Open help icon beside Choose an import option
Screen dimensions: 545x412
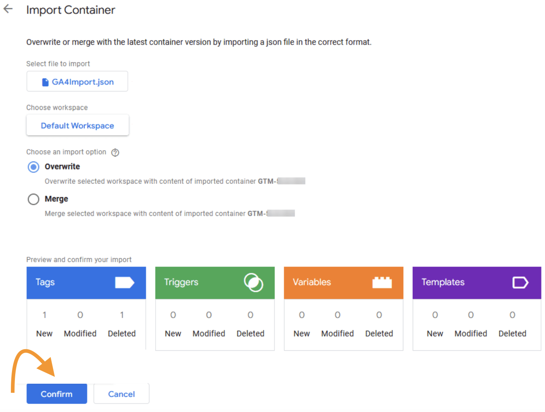[x=115, y=153]
